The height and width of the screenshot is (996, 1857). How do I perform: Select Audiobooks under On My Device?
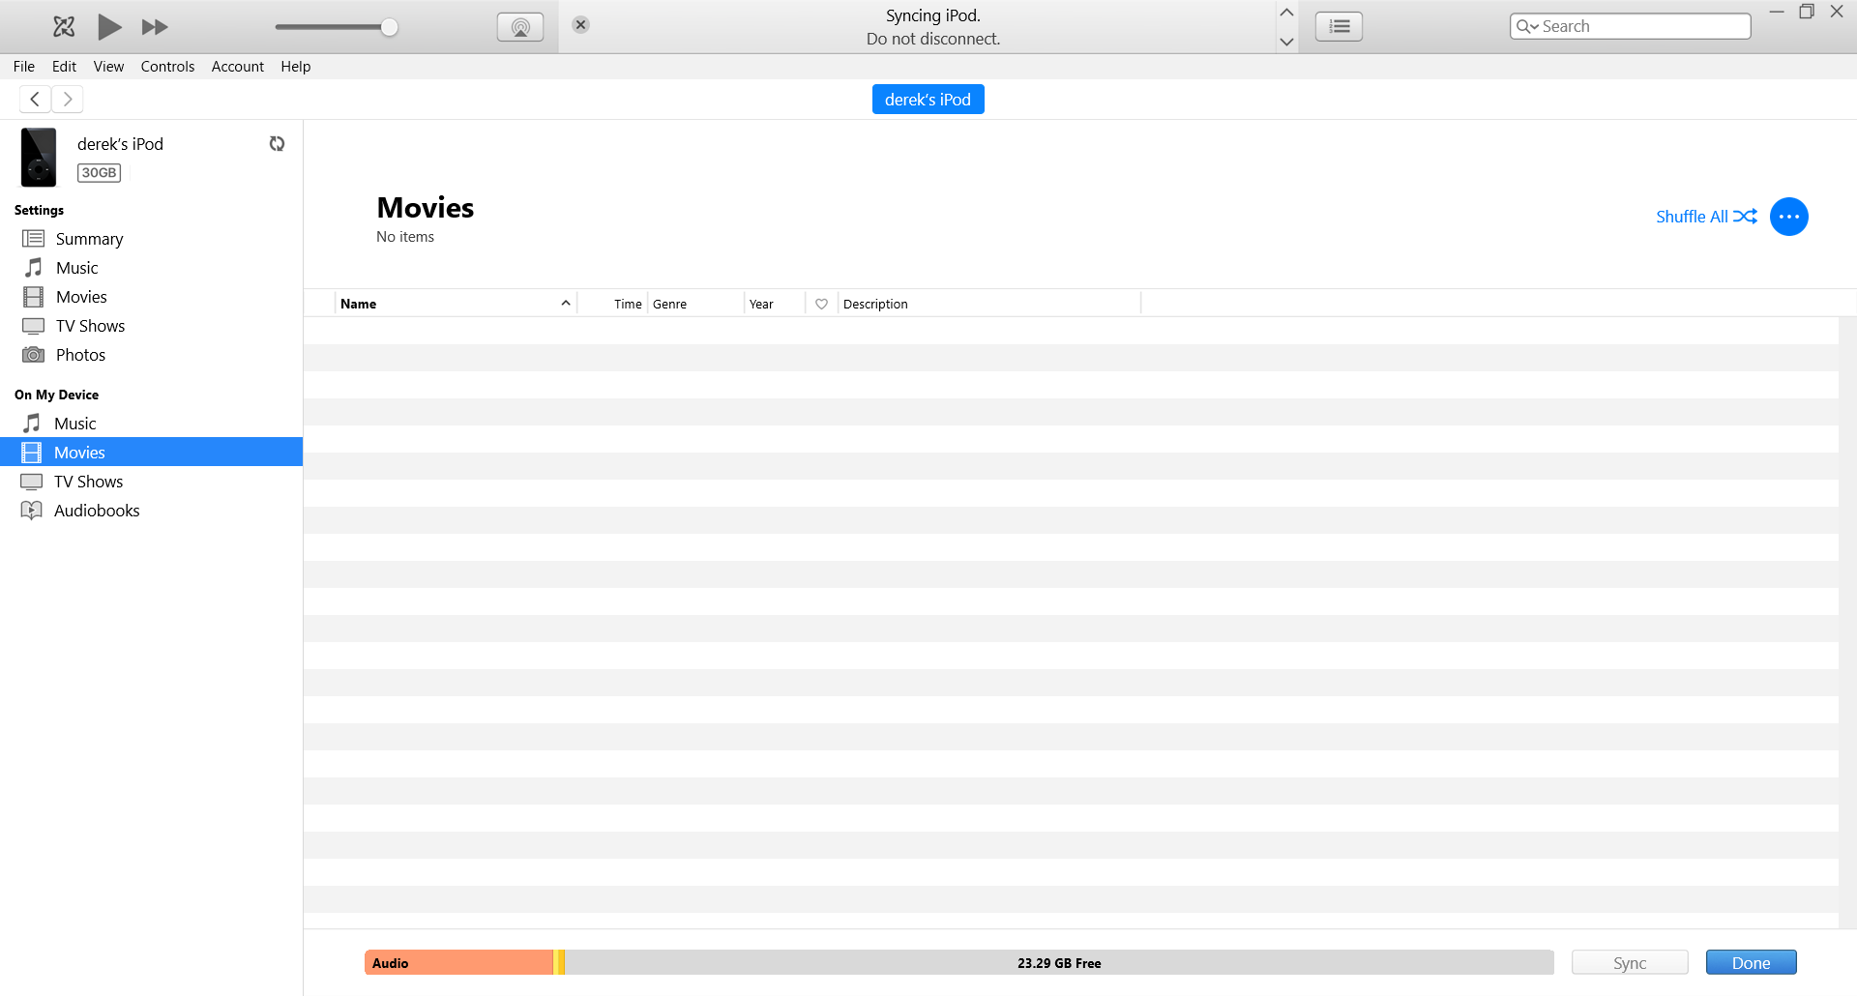(151, 511)
